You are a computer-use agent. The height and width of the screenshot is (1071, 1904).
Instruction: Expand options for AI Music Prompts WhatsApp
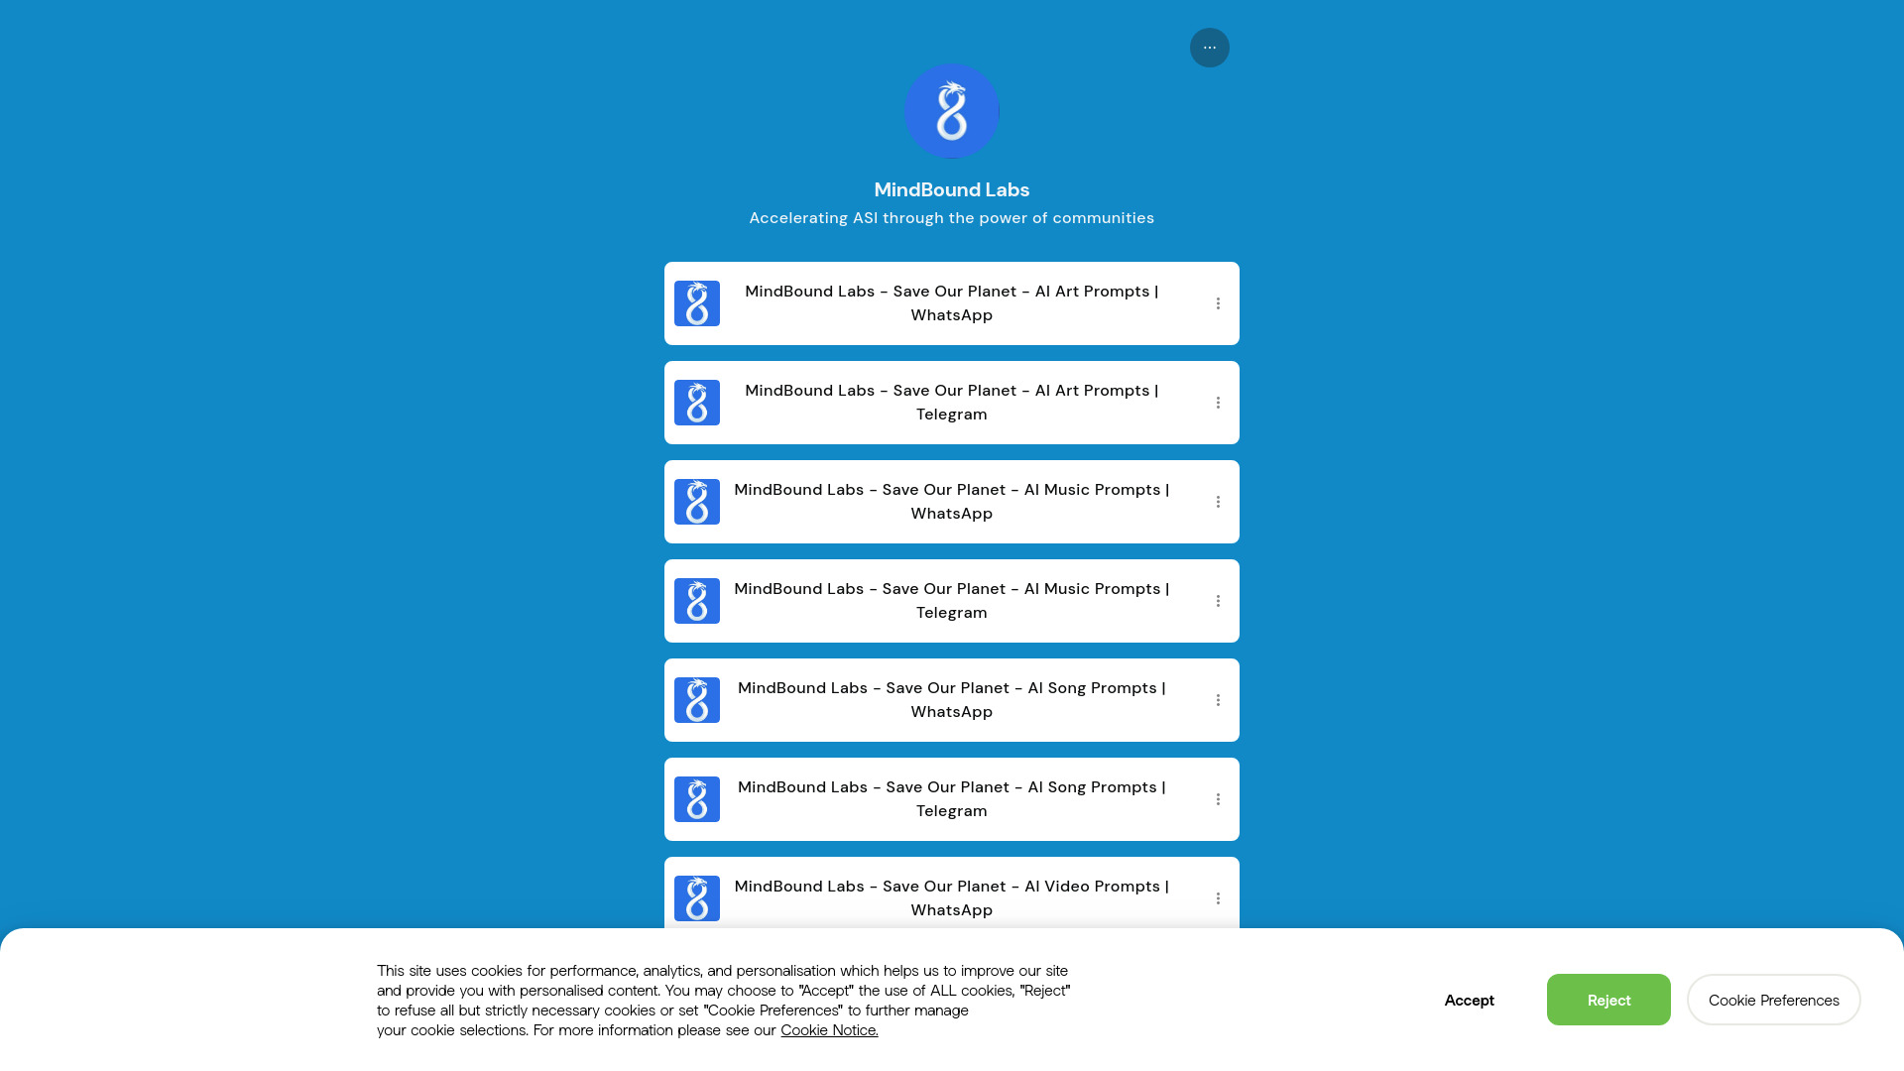point(1218,501)
